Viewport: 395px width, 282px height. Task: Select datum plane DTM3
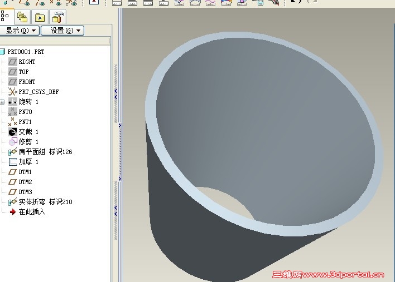[20, 192]
